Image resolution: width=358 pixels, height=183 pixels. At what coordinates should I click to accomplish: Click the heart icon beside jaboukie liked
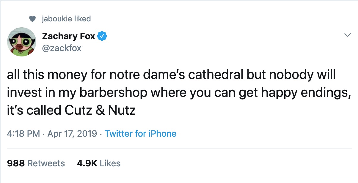click(x=33, y=19)
